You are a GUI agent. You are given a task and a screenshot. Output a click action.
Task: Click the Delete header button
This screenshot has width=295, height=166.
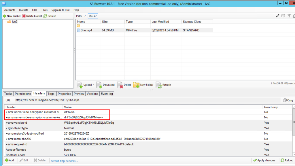click(x=39, y=160)
